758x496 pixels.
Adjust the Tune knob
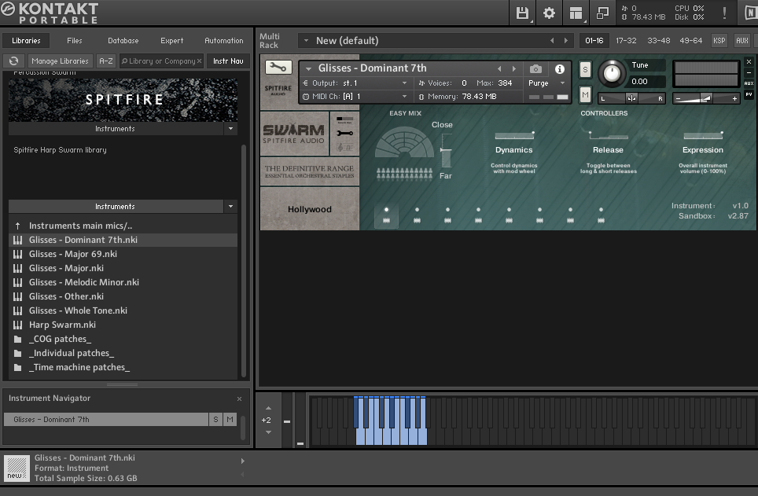click(x=612, y=73)
